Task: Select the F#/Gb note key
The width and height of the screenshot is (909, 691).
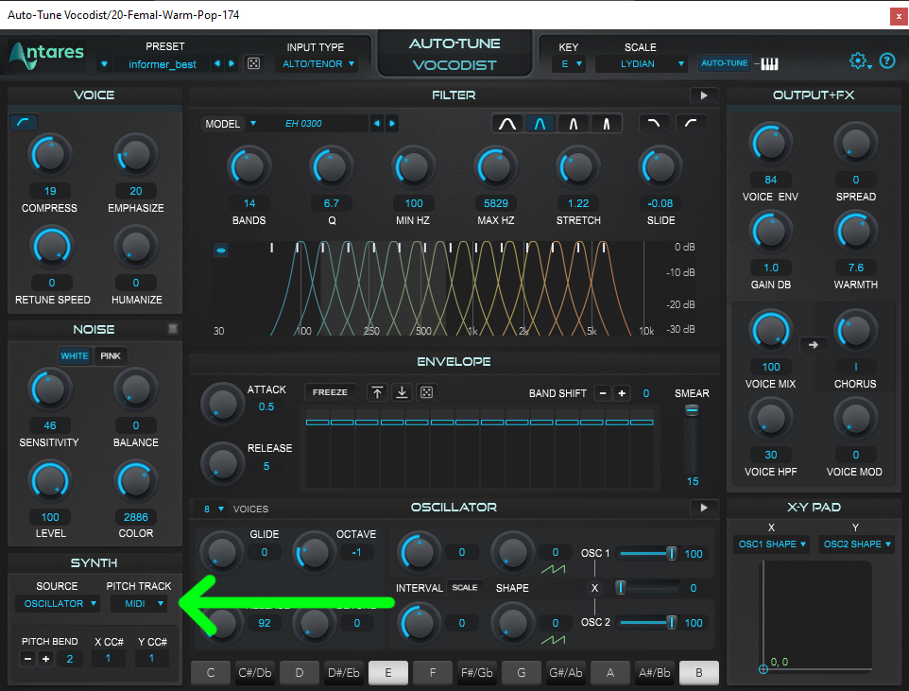Action: click(479, 673)
